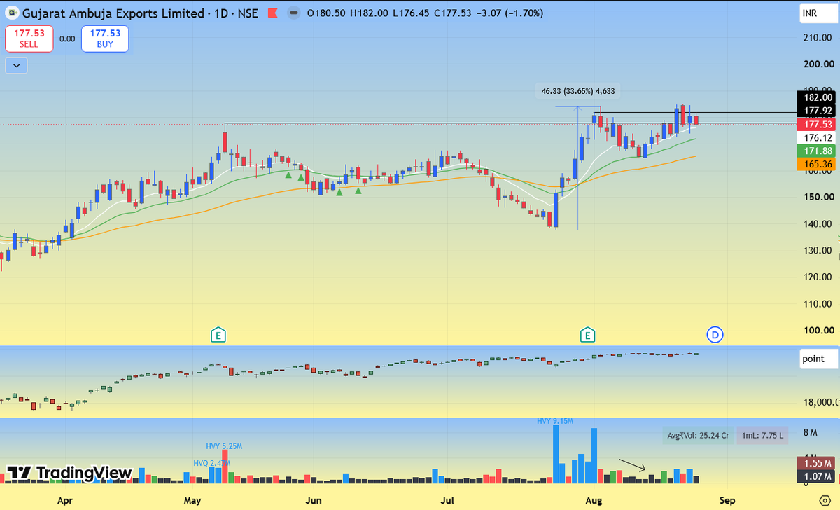Click the Sep label on time axis
Screen dimensions: 840x510
pyautogui.click(x=727, y=500)
